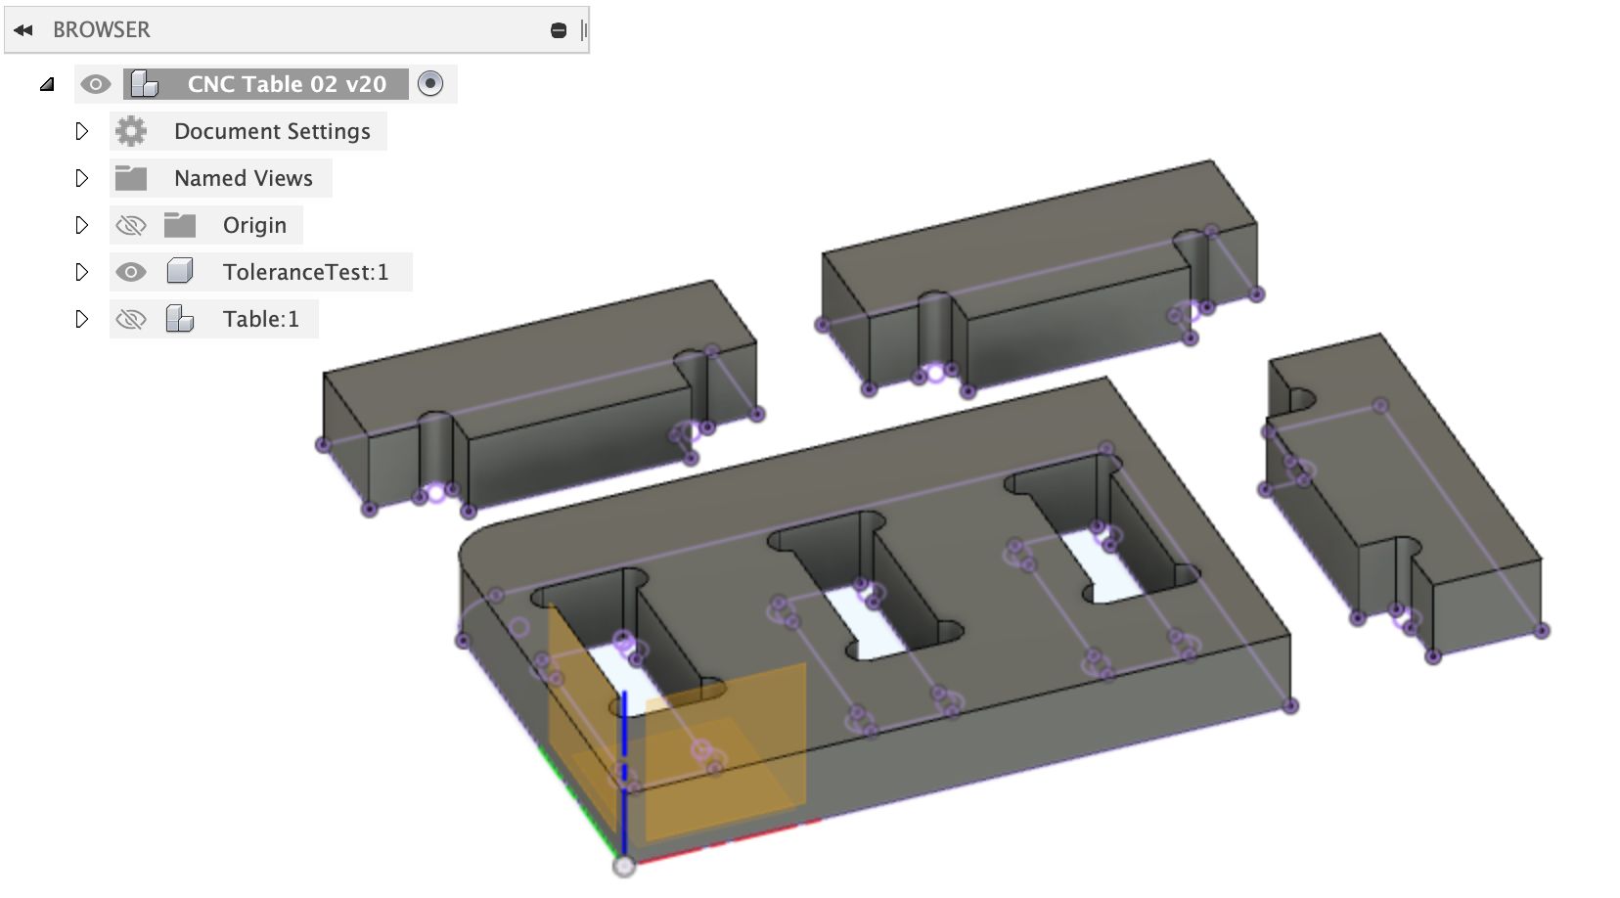The width and height of the screenshot is (1620, 898).
Task: Open the browser display settings icon next to BROWSER
Action: [559, 28]
